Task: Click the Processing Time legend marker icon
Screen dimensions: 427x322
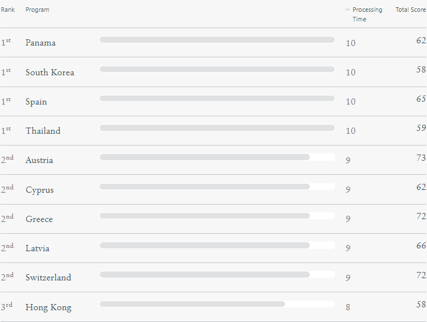Action: [x=347, y=10]
